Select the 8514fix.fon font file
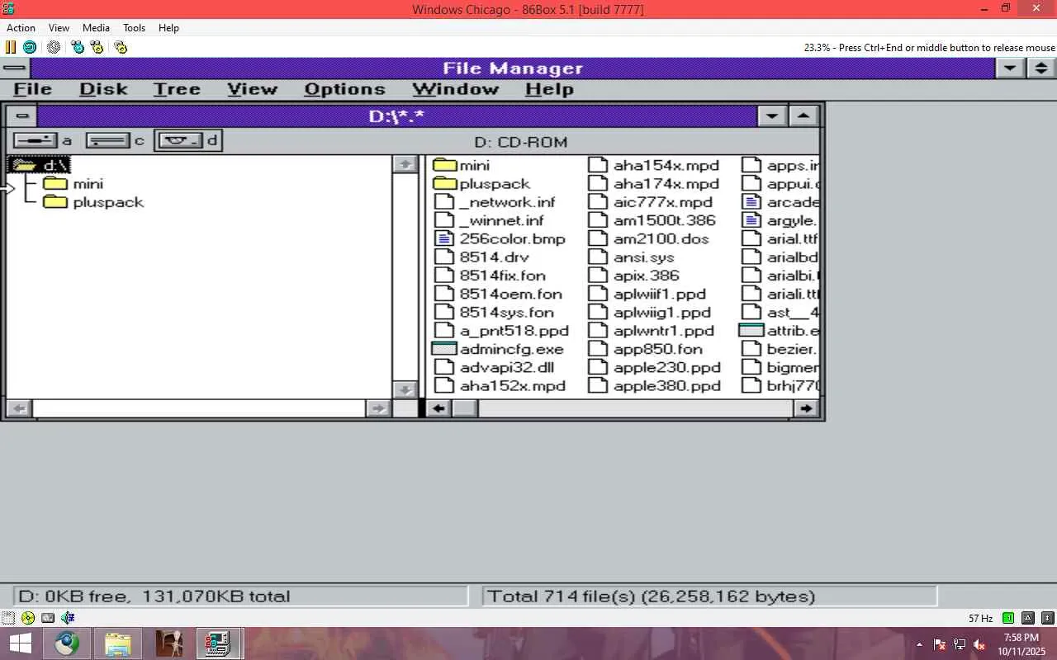The height and width of the screenshot is (660, 1057). pyautogui.click(x=490, y=276)
